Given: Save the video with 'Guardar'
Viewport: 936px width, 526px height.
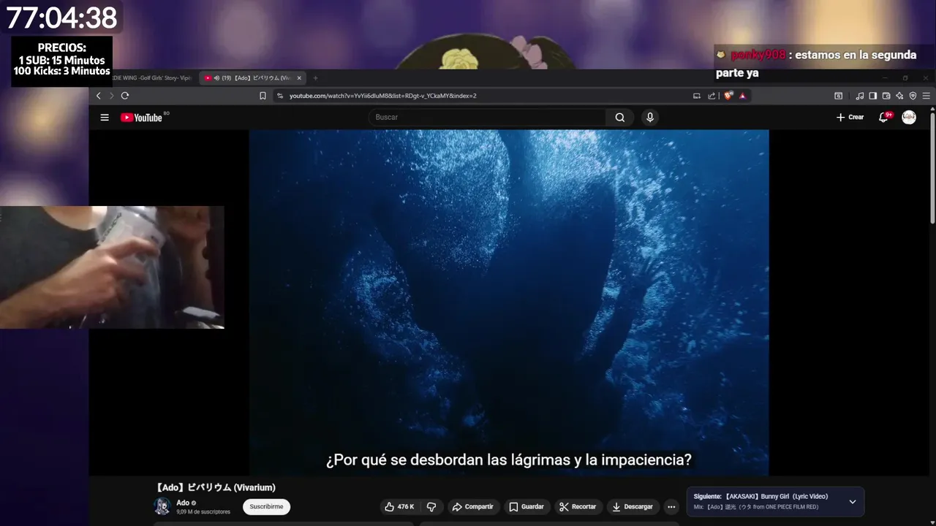Looking at the screenshot, I should [526, 507].
